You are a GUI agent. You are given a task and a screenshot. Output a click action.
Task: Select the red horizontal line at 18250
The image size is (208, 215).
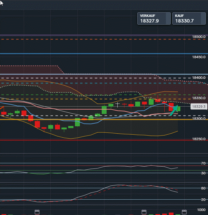(x=92, y=140)
